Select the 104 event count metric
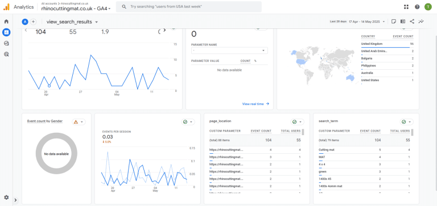 [41, 32]
